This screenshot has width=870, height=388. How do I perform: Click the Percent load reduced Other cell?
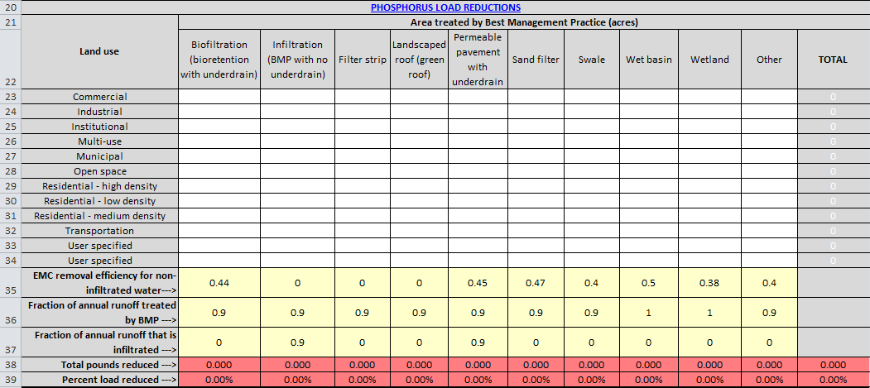click(769, 380)
